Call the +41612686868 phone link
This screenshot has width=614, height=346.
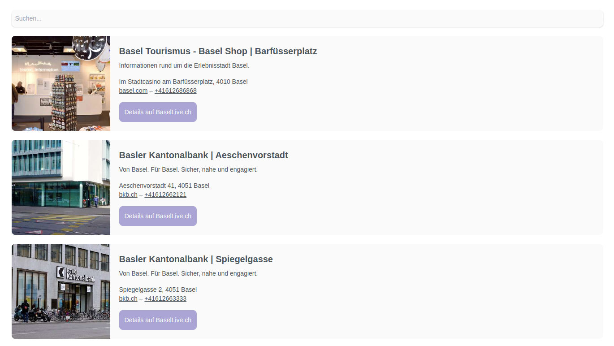click(175, 91)
